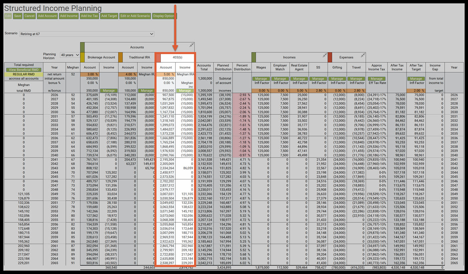Collapse the Expenses group with its arrows icon

coord(363,55)
